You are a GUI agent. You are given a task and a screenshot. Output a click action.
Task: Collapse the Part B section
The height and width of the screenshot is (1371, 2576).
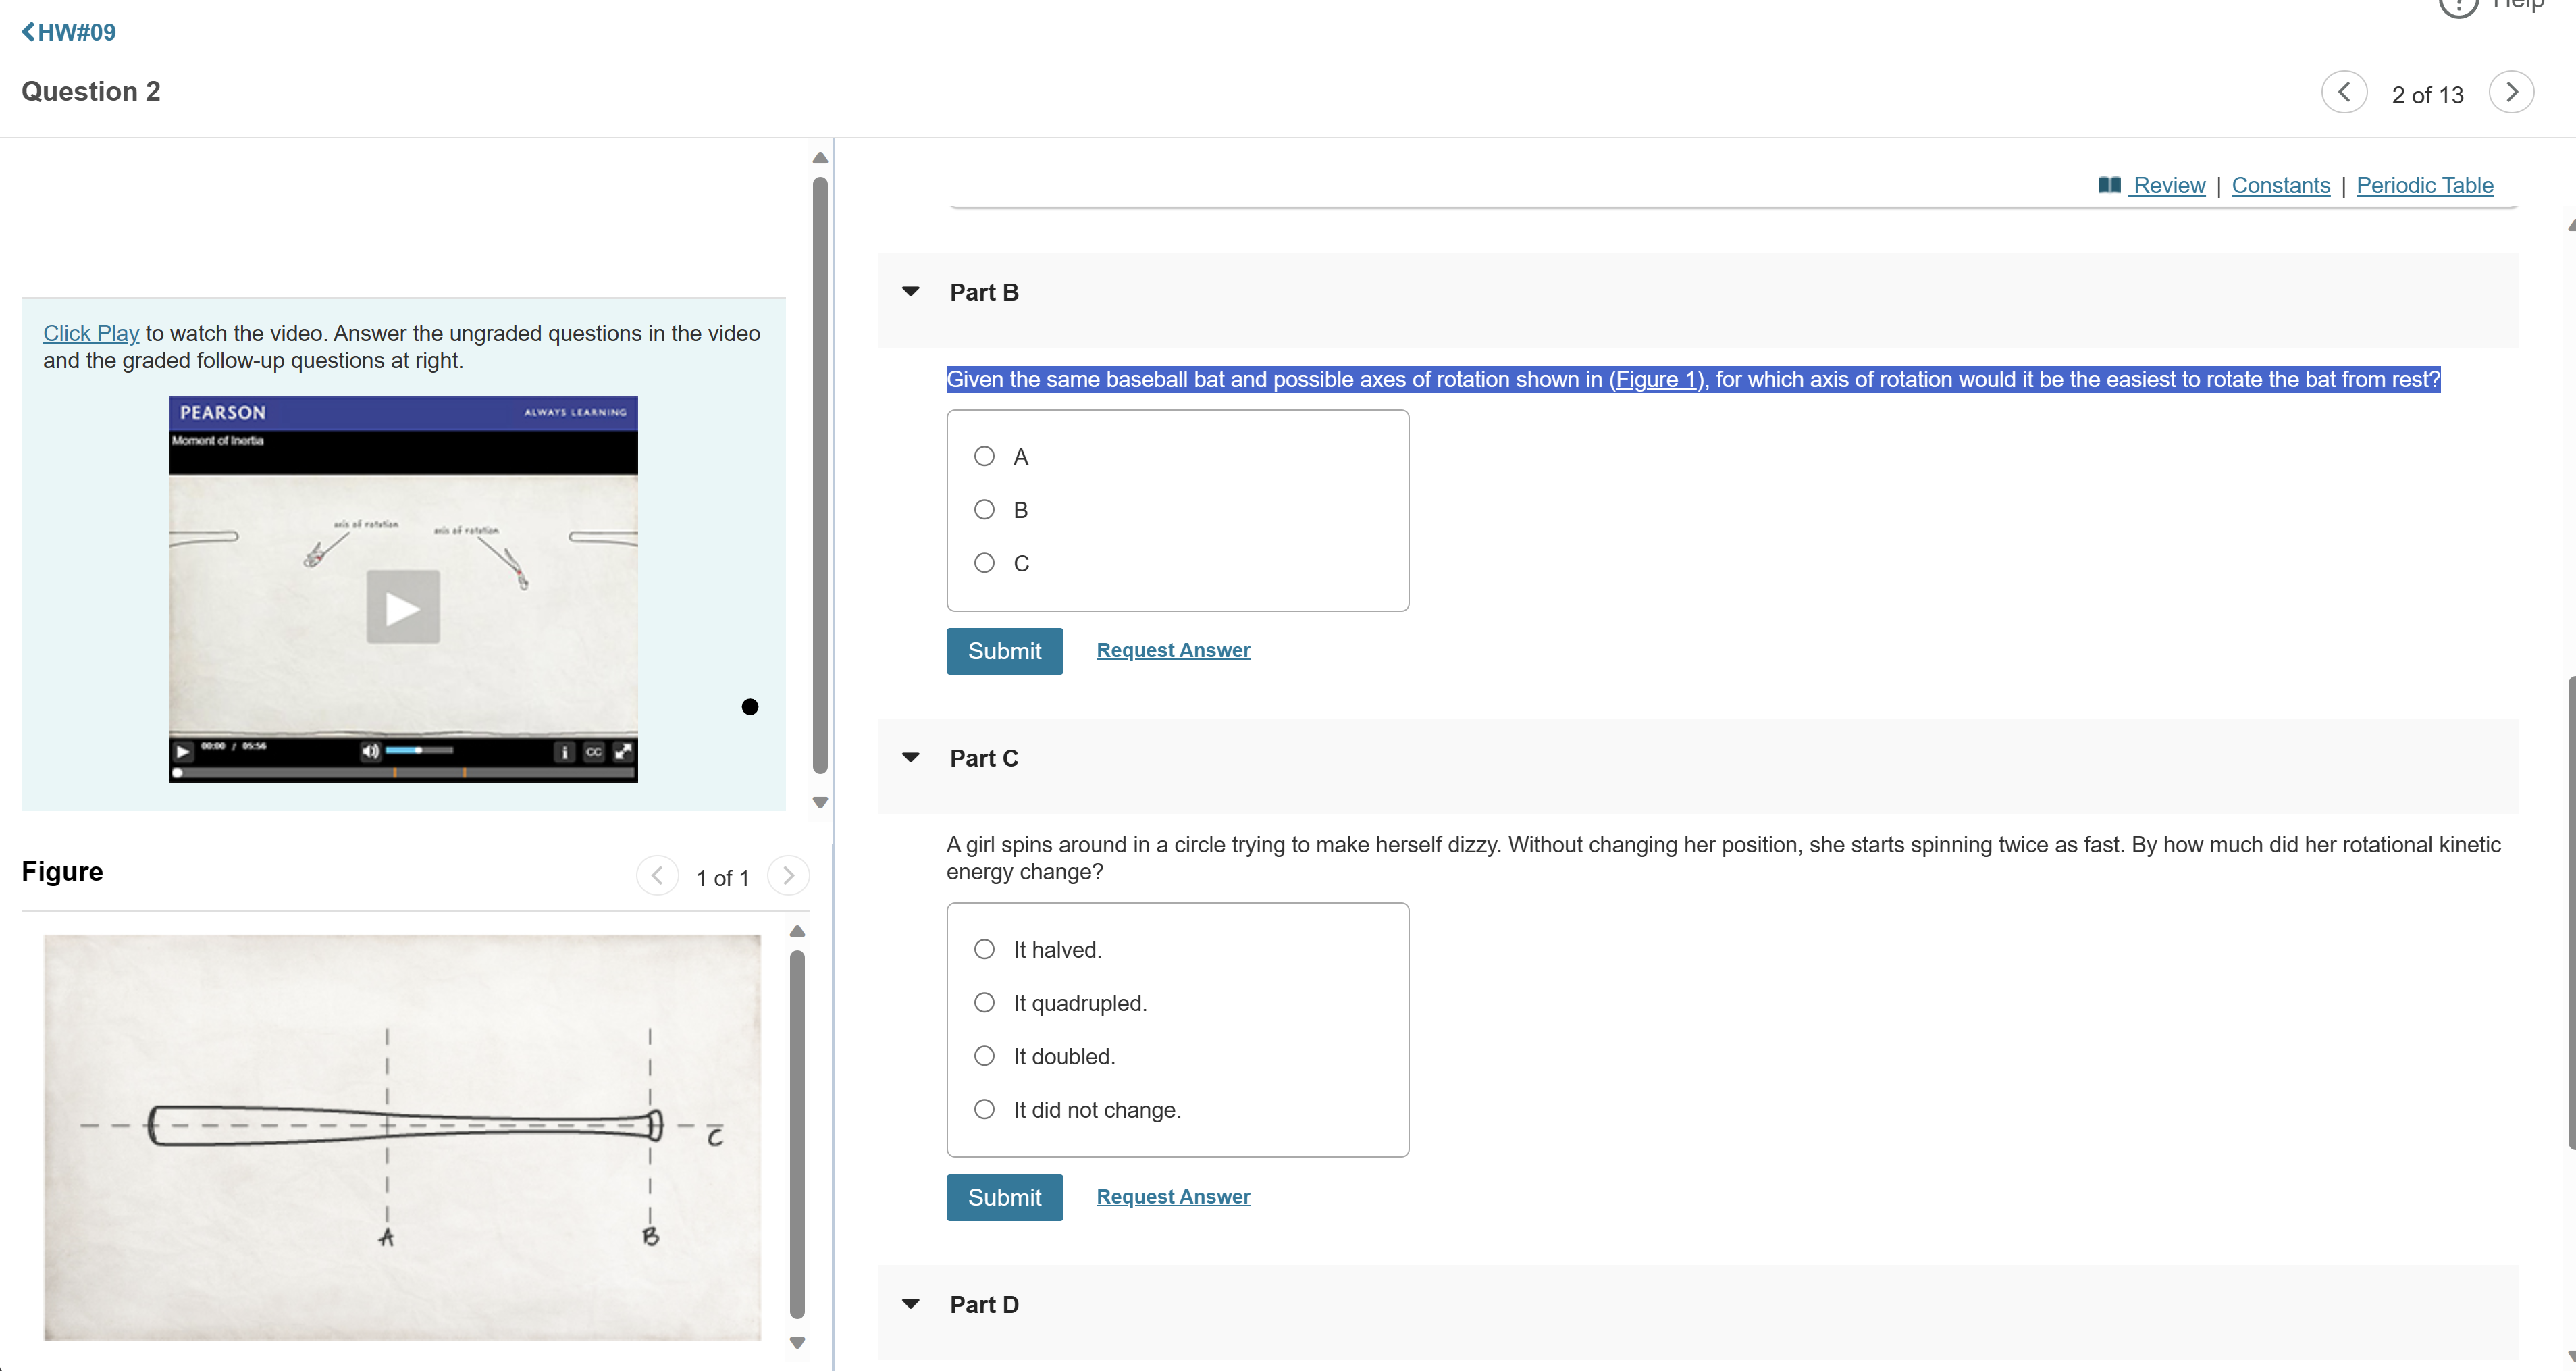[x=910, y=292]
